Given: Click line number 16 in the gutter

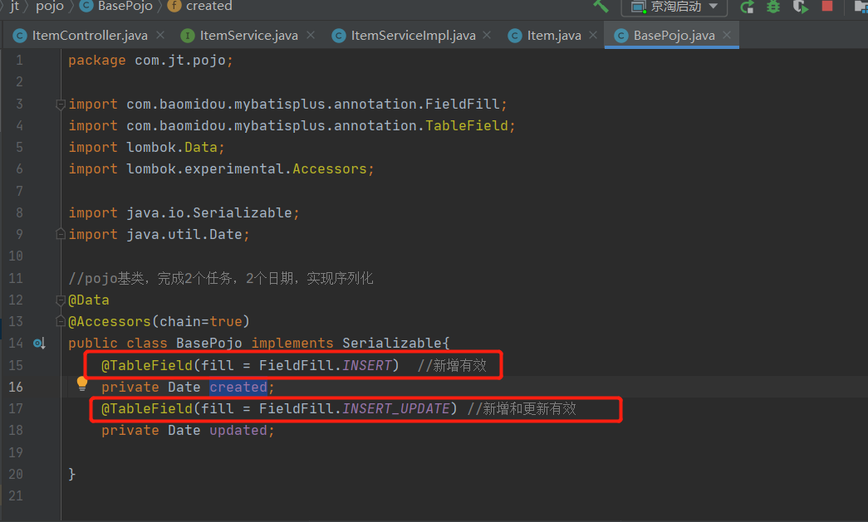Looking at the screenshot, I should (x=16, y=387).
